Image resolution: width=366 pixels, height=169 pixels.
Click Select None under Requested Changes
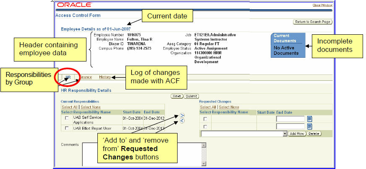pyautogui.click(x=229, y=107)
